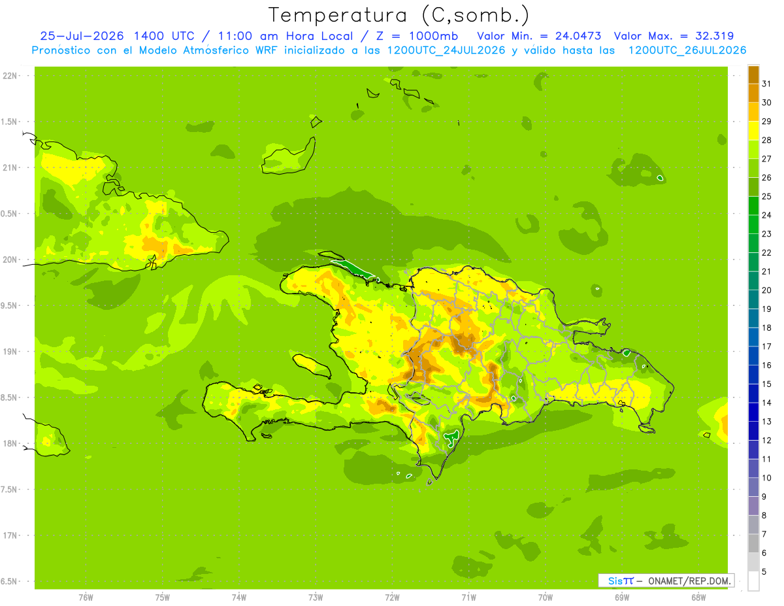The image size is (784, 606).
Task: Click the "Valor Min. = 24.0473" value
Action: pyautogui.click(x=539, y=36)
